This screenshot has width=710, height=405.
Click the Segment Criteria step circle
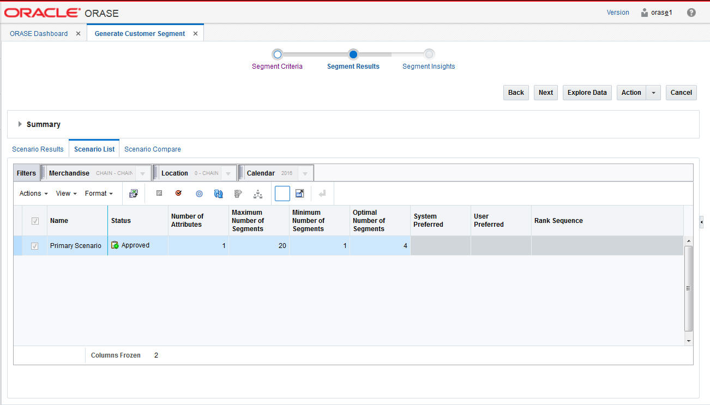pos(278,54)
